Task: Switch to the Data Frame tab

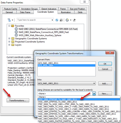Action: click(25, 12)
